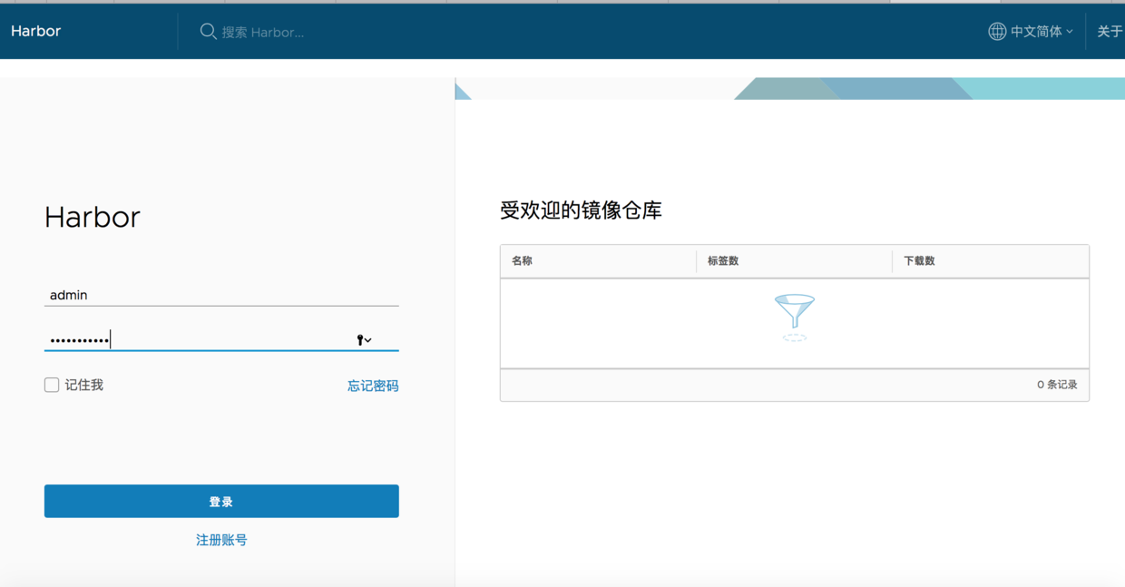1125x587 pixels.
Task: Click the large Harbor login title
Action: [x=93, y=218]
